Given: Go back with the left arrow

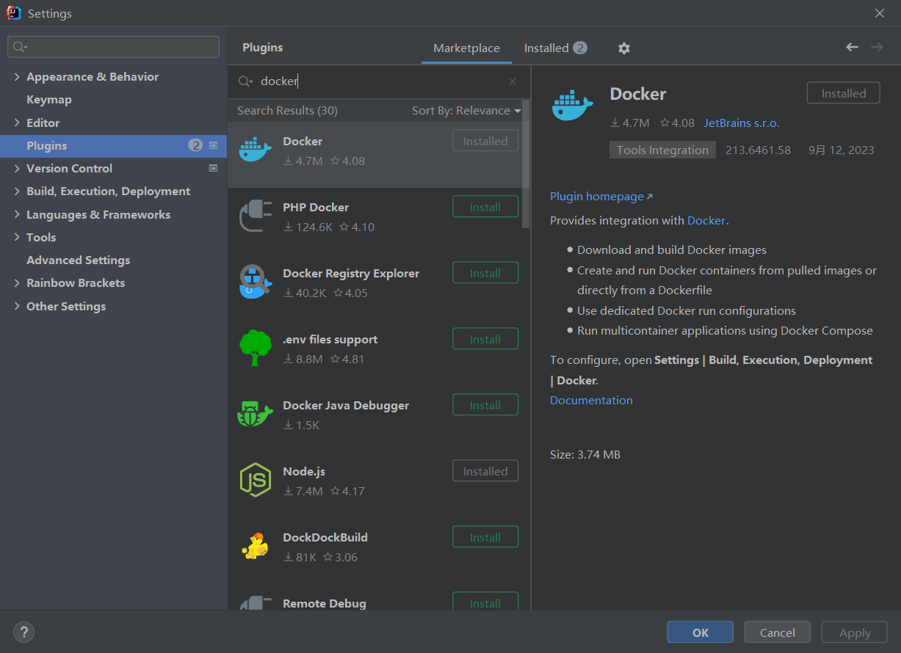Looking at the screenshot, I should tap(852, 47).
